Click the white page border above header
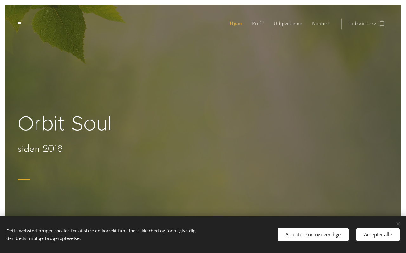This screenshot has height=253, width=406. point(203,2)
